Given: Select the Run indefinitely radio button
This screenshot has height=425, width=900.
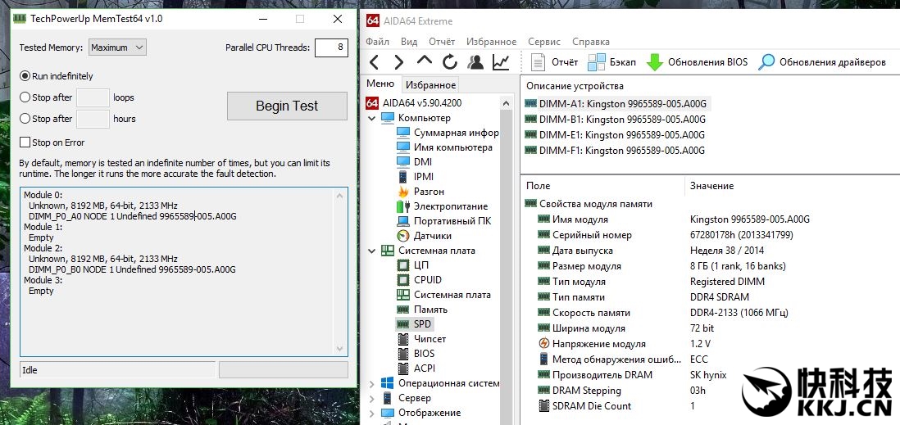Looking at the screenshot, I should click(25, 76).
